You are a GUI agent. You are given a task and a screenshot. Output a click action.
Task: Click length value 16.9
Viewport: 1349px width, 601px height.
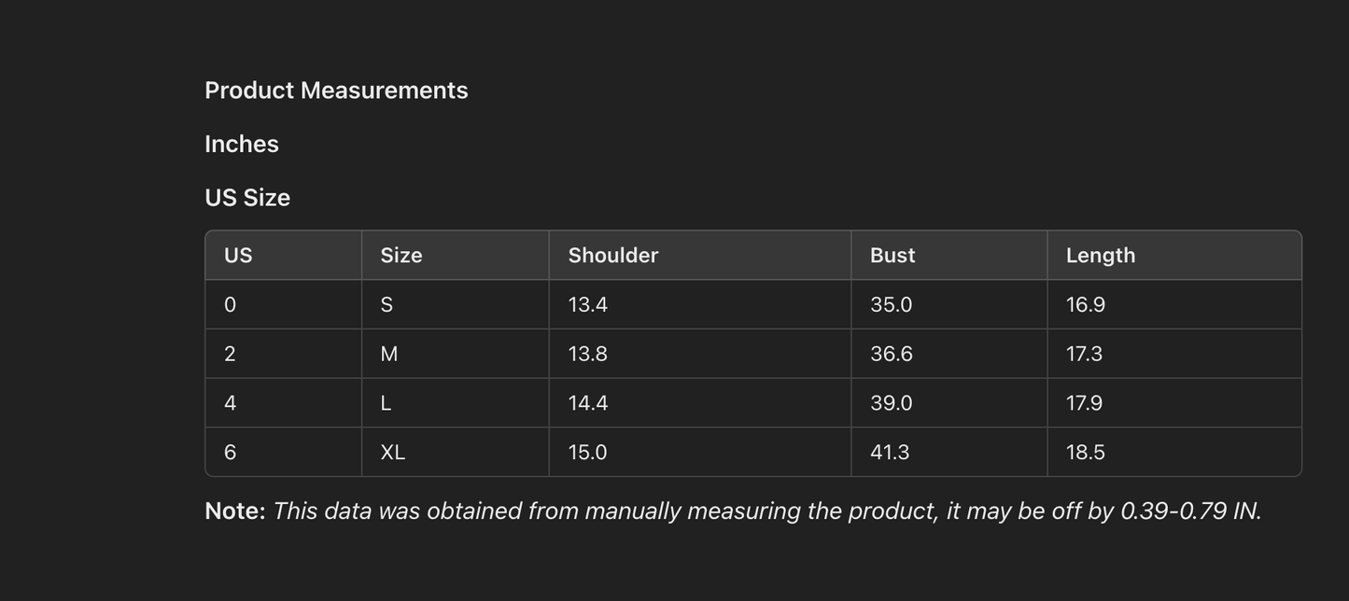[x=1086, y=305]
